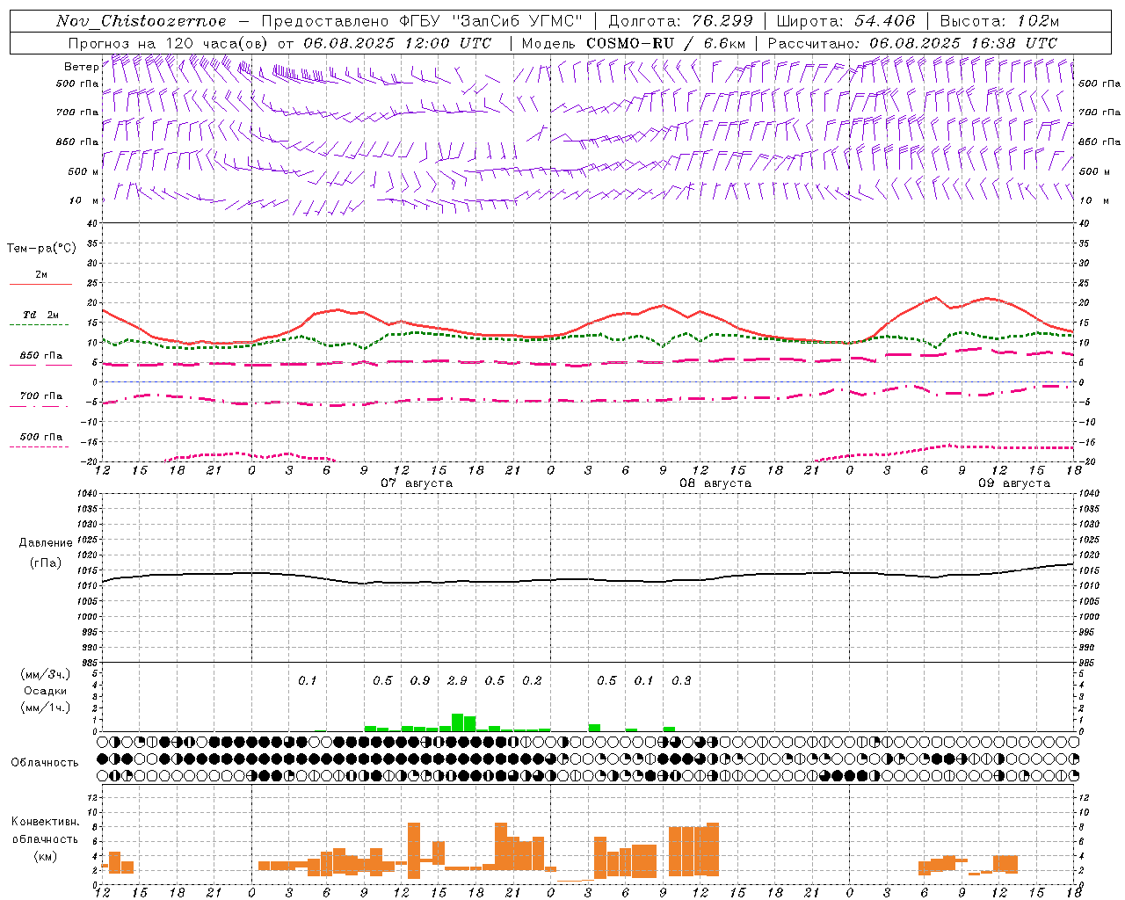Click the (мм/1ч.) precipitation unit label
1125x900 pixels.
(x=45, y=708)
